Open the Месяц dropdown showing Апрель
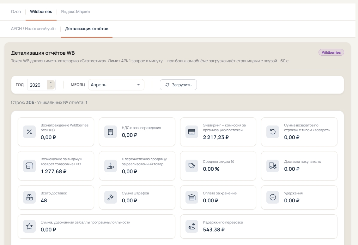 pos(116,85)
